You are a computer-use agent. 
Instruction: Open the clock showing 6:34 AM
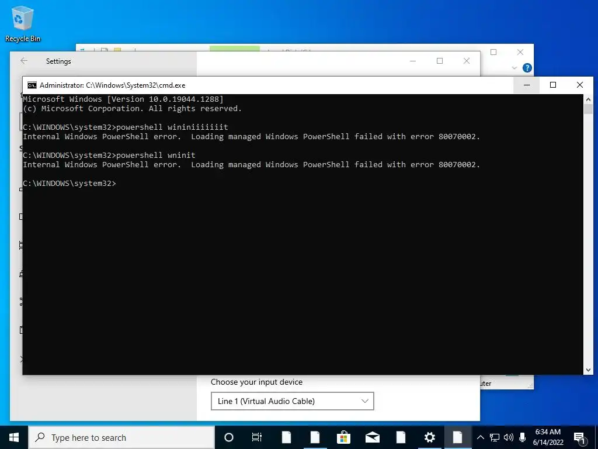coord(548,437)
